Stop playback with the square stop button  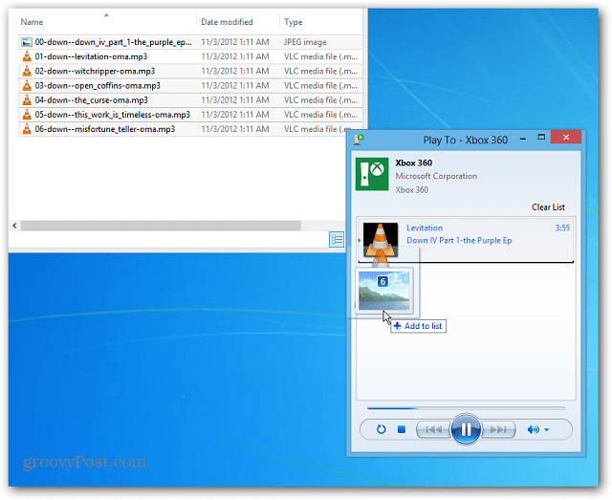(402, 429)
